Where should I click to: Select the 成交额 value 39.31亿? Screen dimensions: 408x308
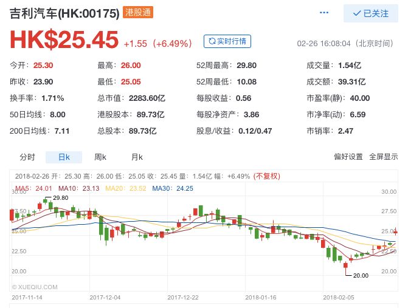(x=352, y=81)
